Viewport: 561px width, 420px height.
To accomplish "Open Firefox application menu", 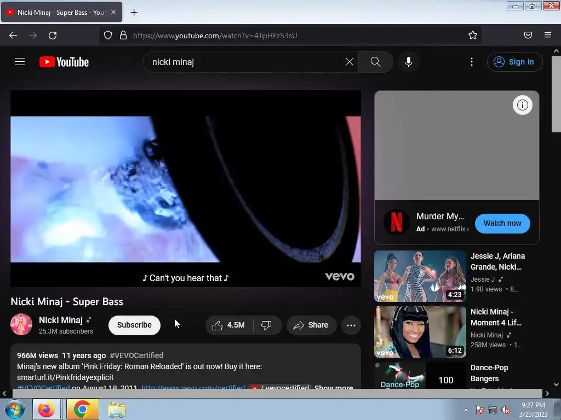I will pyautogui.click(x=548, y=35).
